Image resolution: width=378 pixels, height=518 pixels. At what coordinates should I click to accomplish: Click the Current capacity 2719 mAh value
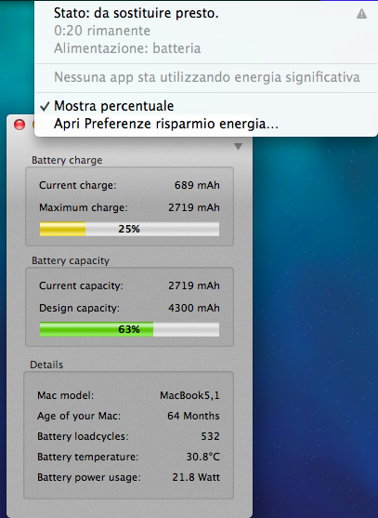194,286
